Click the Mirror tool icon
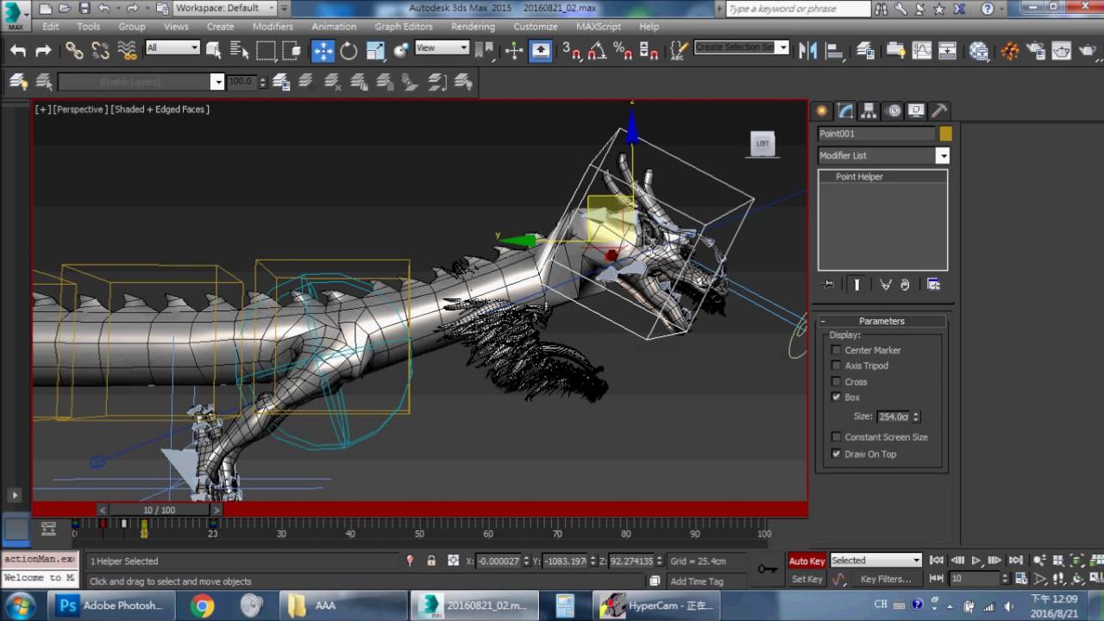Image resolution: width=1104 pixels, height=621 pixels. pyautogui.click(x=807, y=50)
